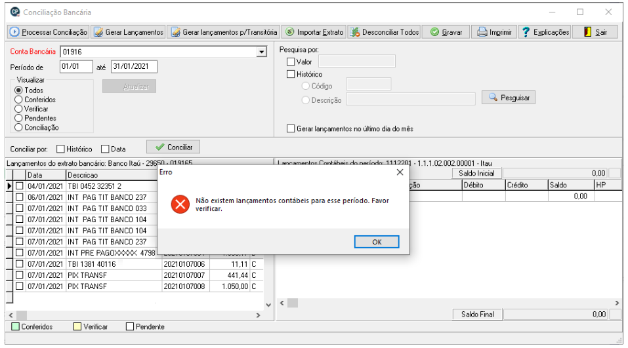Image resolution: width=628 pixels, height=348 pixels.
Task: Click the Valor search input field
Action: tap(356, 61)
